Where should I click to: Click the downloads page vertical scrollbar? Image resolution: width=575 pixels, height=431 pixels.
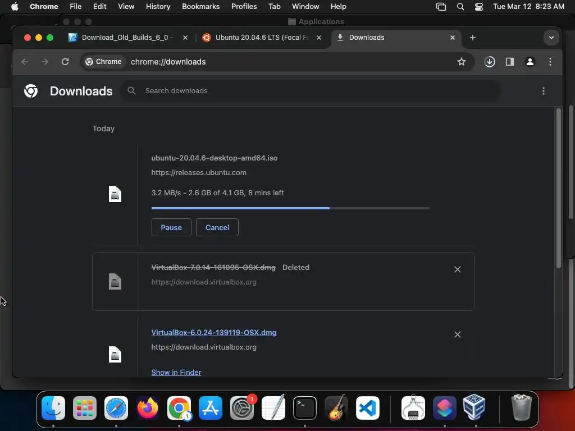pos(559,188)
